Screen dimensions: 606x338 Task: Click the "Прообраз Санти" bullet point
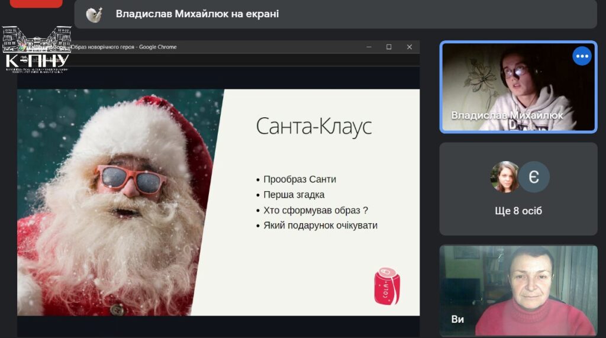[x=299, y=179]
